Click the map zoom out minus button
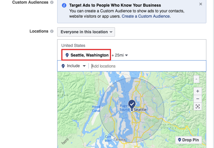214x148 pixels. [x=198, y=99]
